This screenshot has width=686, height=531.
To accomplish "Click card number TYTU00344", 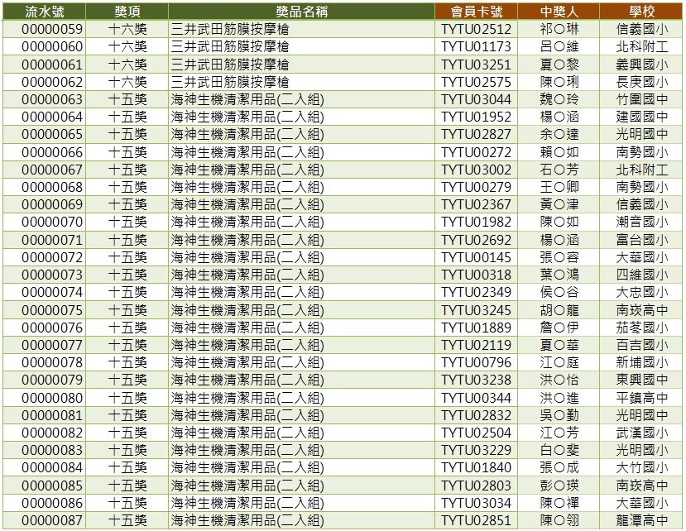I will [476, 398].
